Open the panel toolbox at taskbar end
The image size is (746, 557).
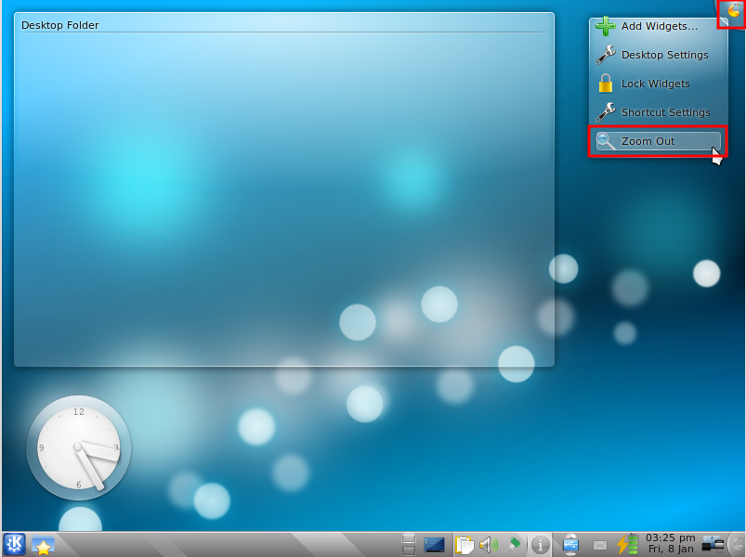pyautogui.click(x=738, y=545)
